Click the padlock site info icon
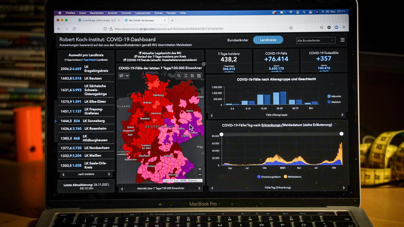This screenshot has width=404, height=227. 111,29
